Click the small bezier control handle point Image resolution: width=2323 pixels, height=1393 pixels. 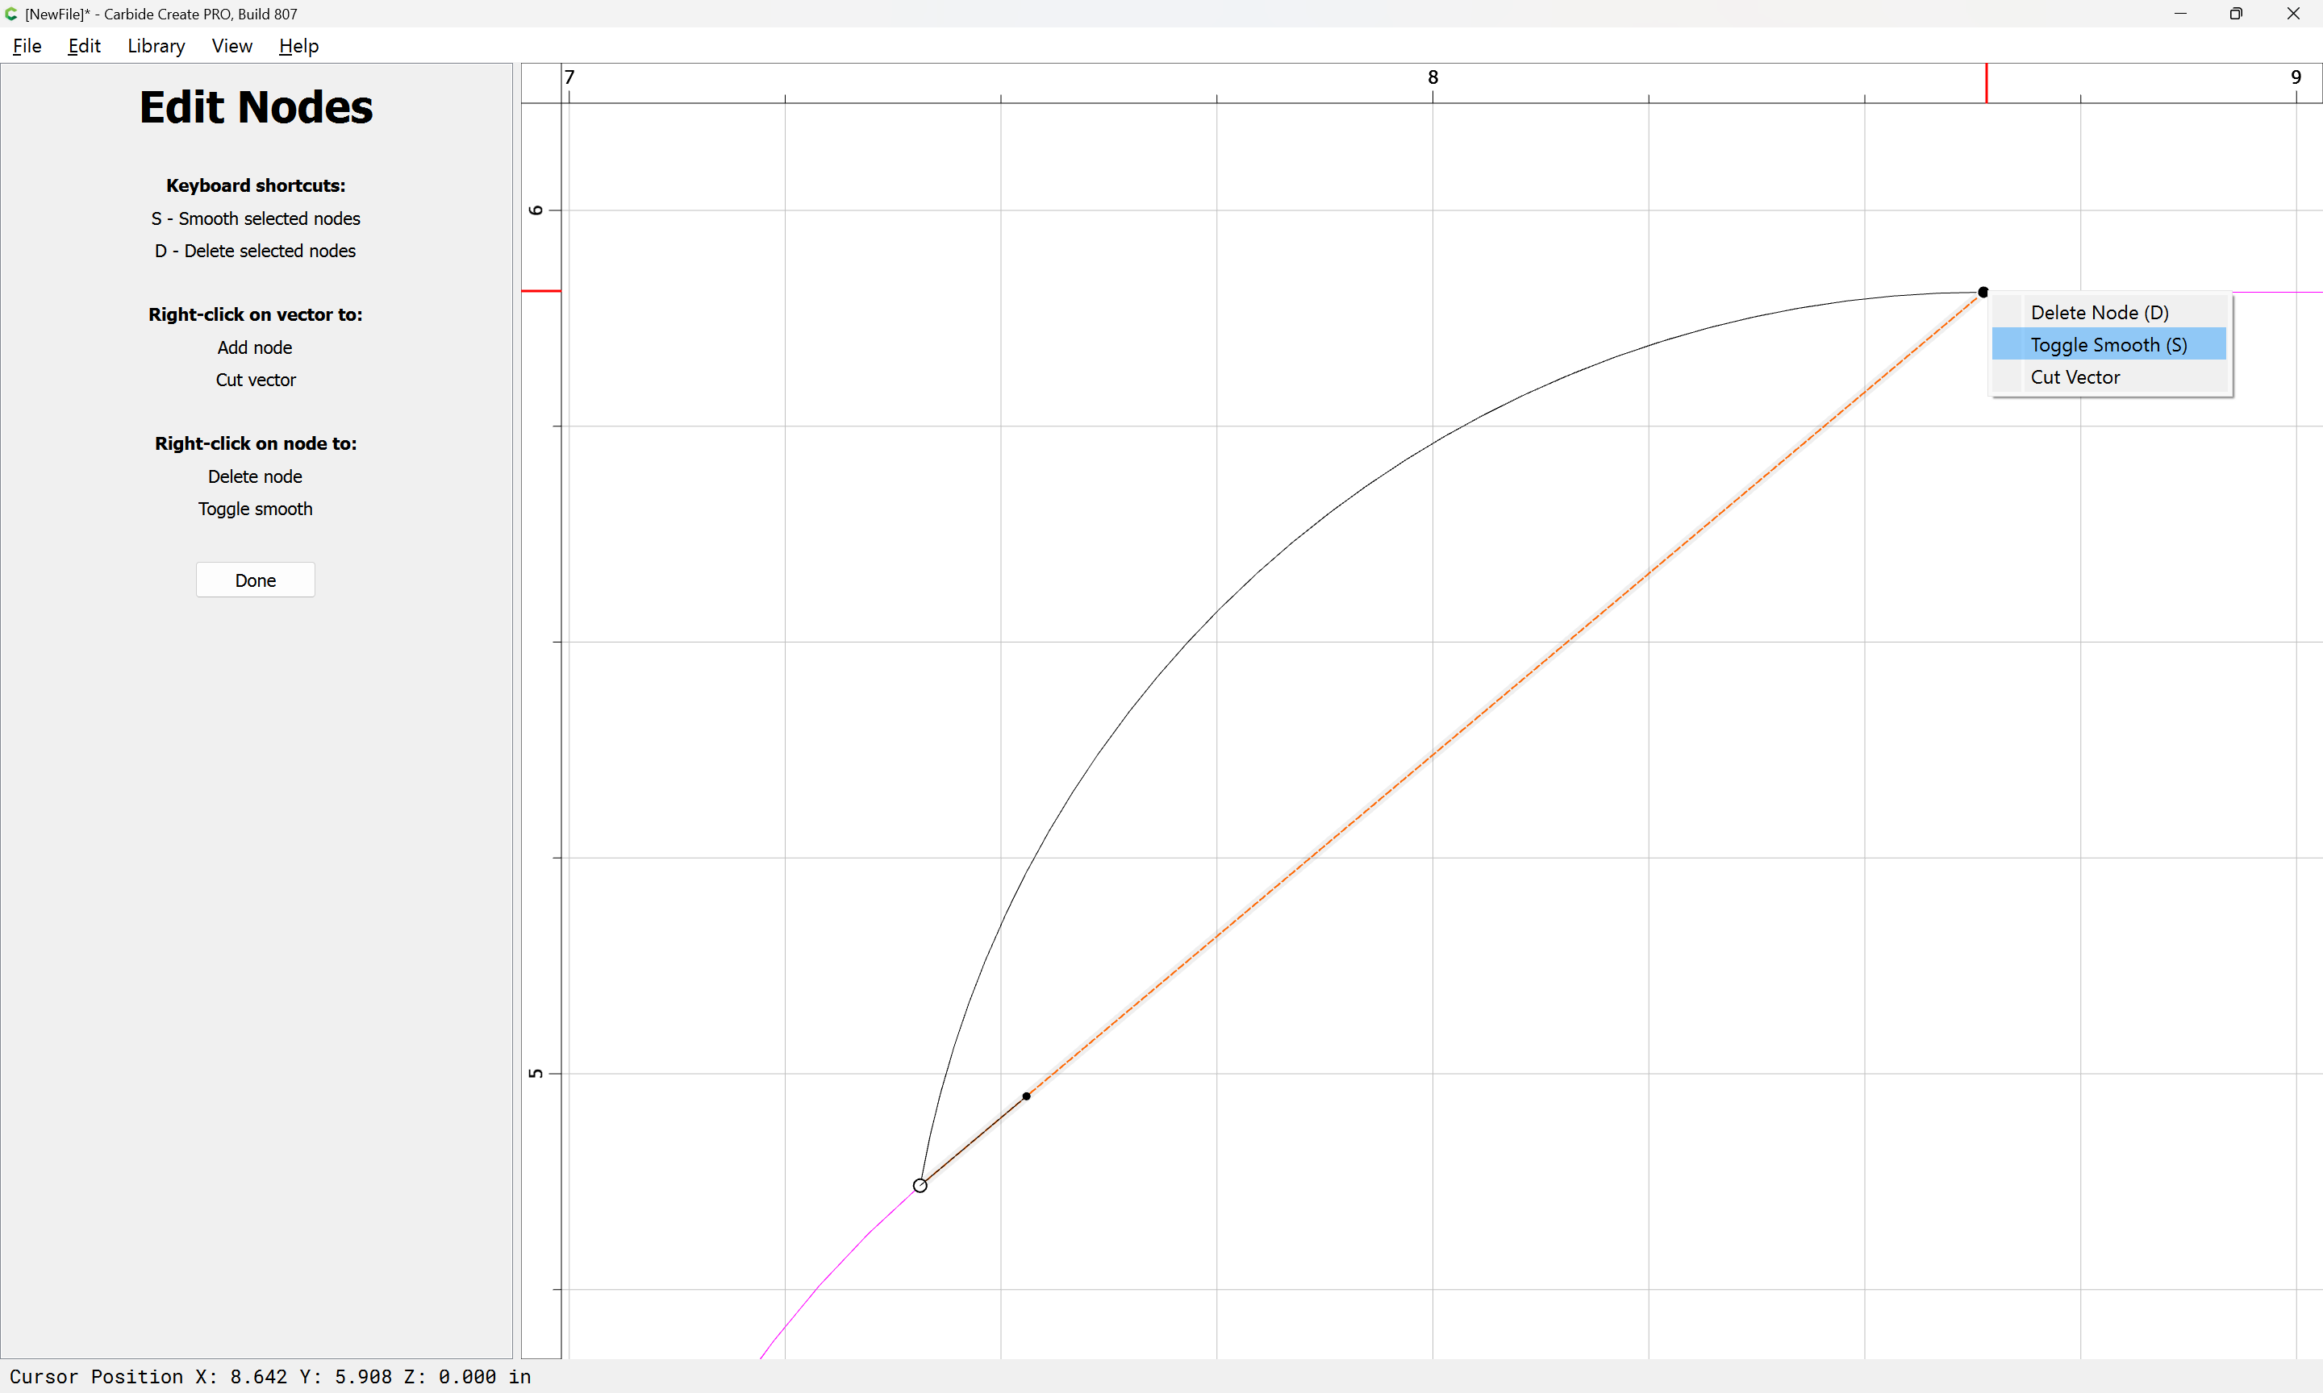(1026, 1096)
